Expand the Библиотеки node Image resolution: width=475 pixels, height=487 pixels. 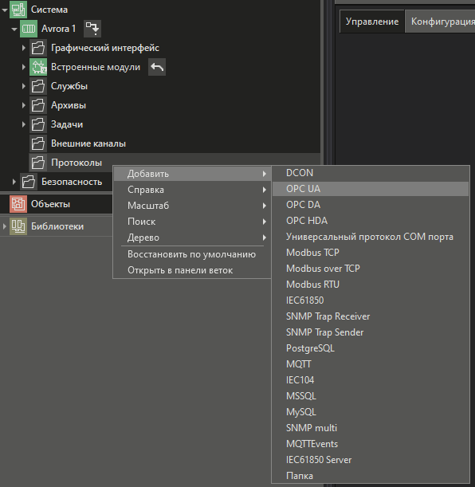click(4, 226)
